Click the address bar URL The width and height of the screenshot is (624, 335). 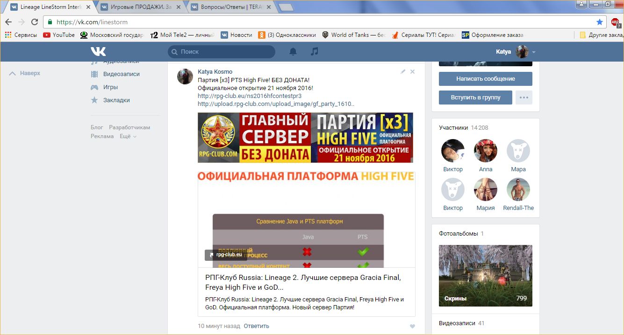tap(92, 22)
